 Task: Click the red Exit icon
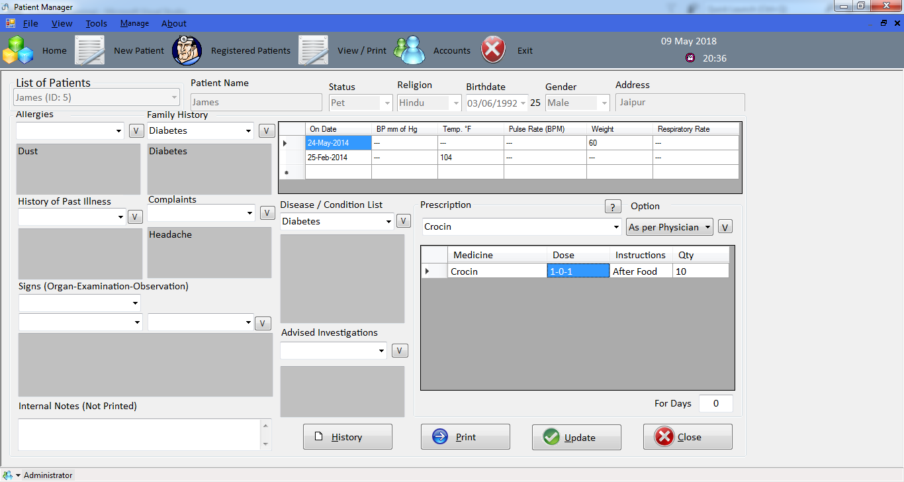493,50
